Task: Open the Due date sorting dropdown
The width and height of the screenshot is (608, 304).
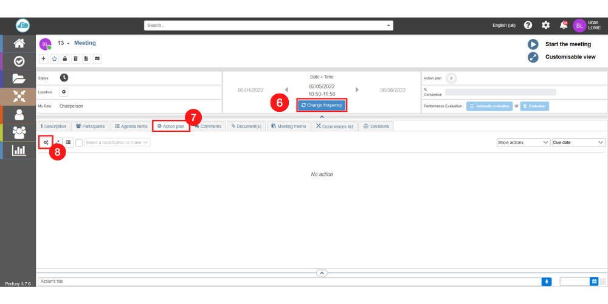Action: [578, 142]
